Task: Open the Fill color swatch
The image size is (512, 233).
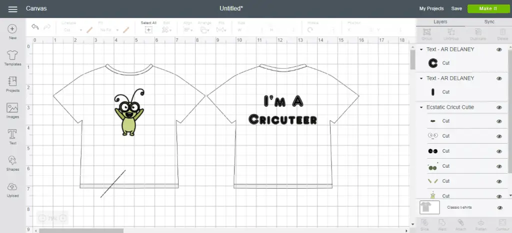Action: pos(126,30)
